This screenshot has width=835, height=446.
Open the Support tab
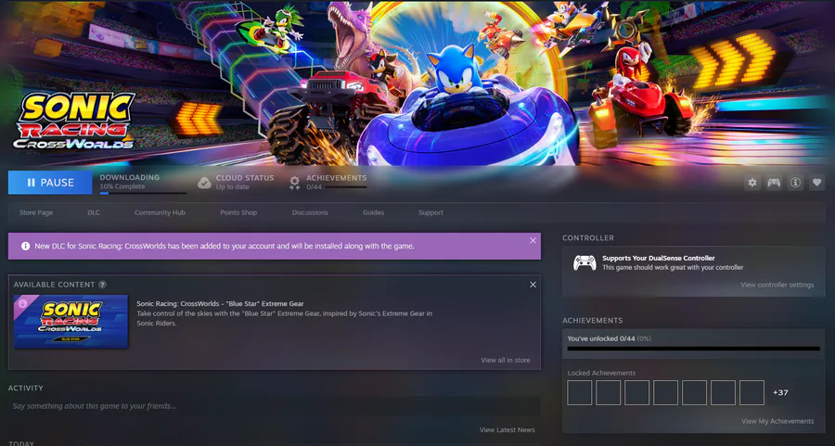point(430,212)
